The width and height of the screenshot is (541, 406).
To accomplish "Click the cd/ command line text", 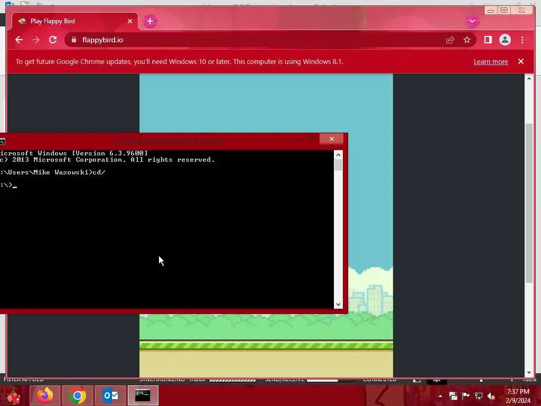I will coord(99,172).
